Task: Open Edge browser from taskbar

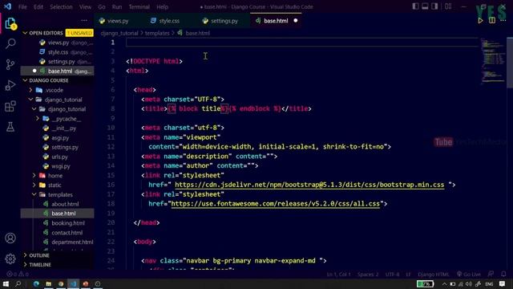Action: 36,283
